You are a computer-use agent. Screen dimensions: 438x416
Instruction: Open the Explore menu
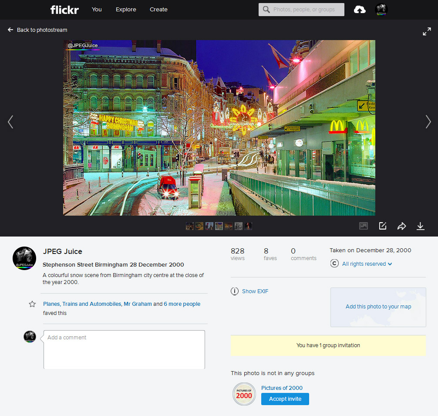click(x=126, y=9)
